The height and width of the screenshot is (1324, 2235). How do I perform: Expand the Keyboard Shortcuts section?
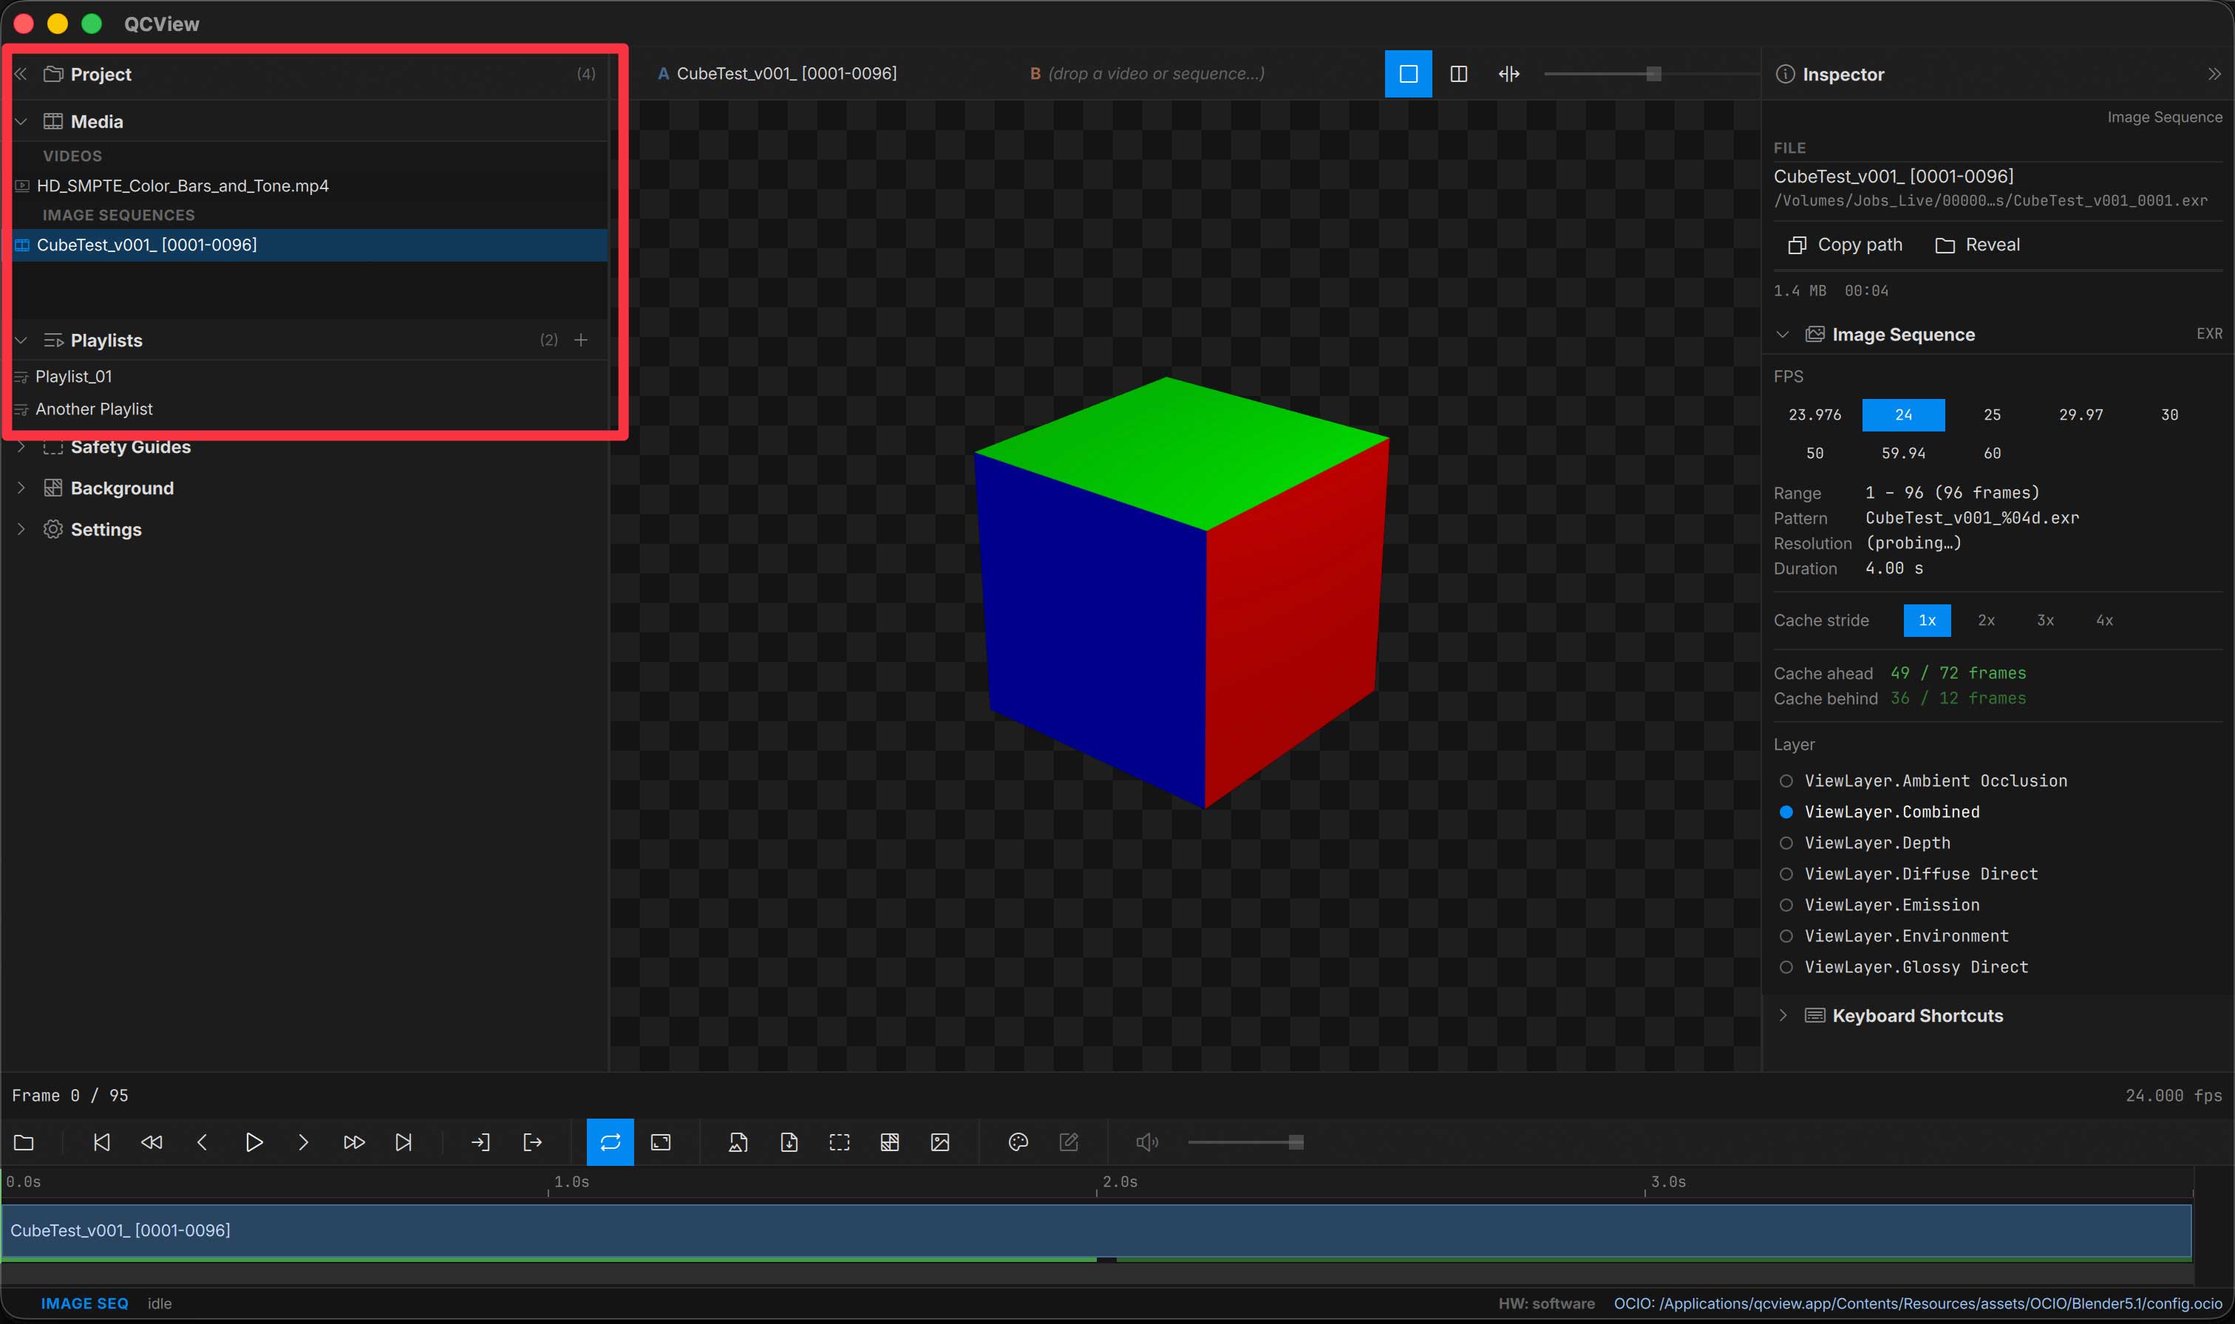1783,1015
